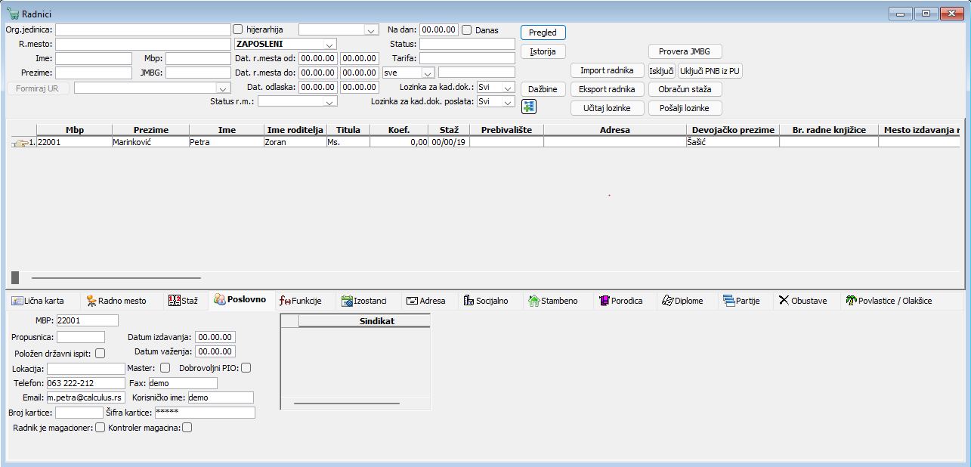The width and height of the screenshot is (971, 467).
Task: Click the employee grid horizontal scrollbar
Action: click(x=116, y=277)
